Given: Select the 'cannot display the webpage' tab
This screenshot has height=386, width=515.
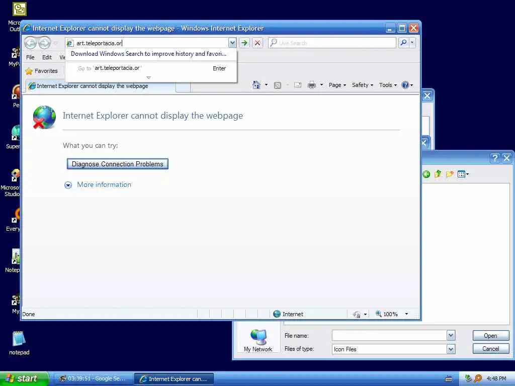Looking at the screenshot, I should pyautogui.click(x=101, y=86).
